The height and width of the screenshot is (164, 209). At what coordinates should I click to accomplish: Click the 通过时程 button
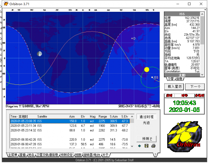tap(146, 117)
